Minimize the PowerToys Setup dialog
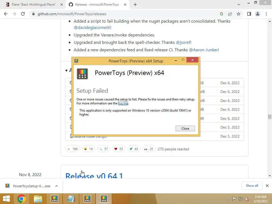The image size is (272, 204). point(176,60)
